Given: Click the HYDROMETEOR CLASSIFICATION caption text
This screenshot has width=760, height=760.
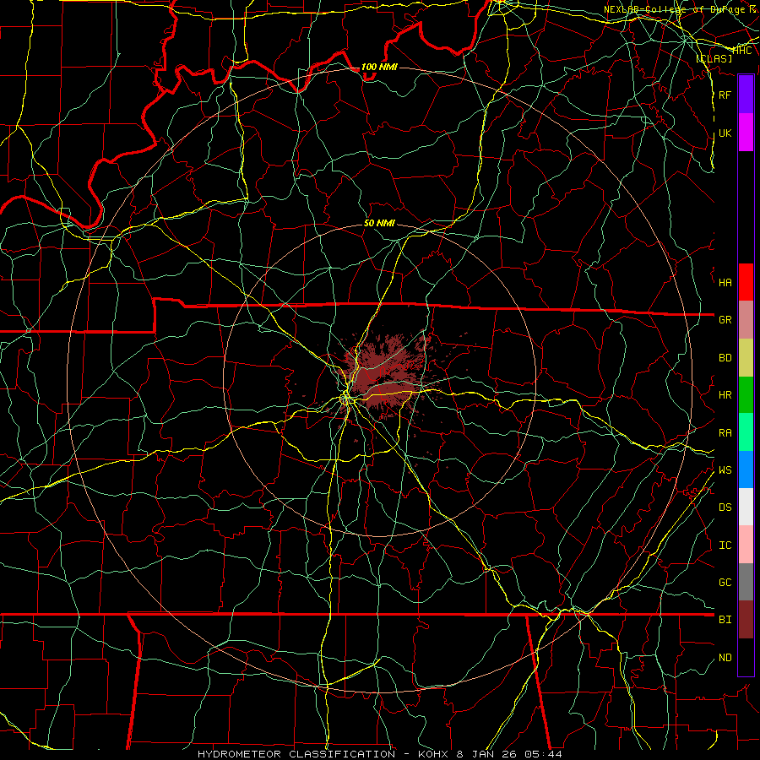Looking at the screenshot, I should (296, 754).
